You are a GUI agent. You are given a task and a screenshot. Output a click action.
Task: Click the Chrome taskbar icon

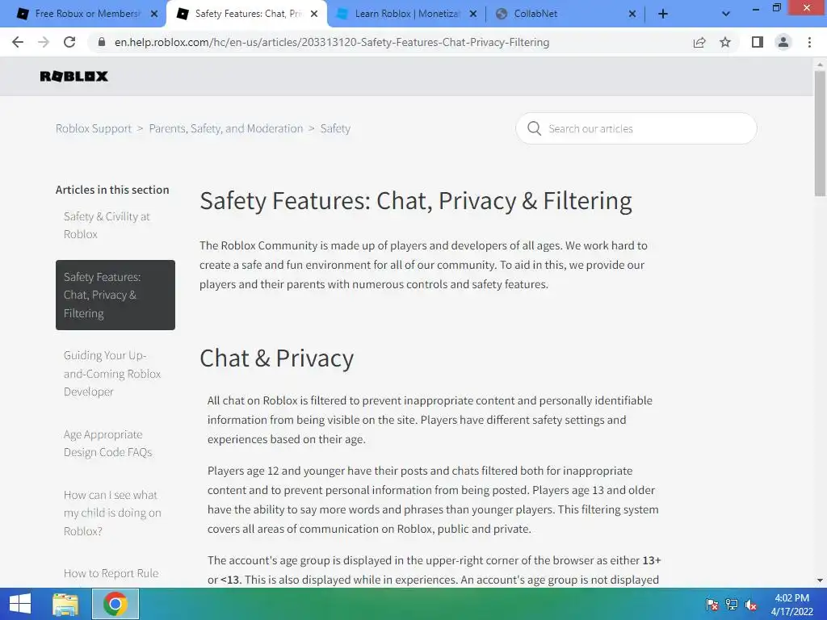point(115,604)
